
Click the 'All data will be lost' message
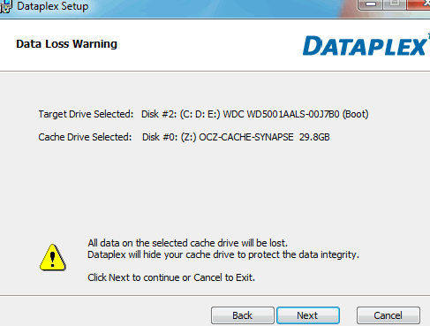pyautogui.click(x=187, y=243)
